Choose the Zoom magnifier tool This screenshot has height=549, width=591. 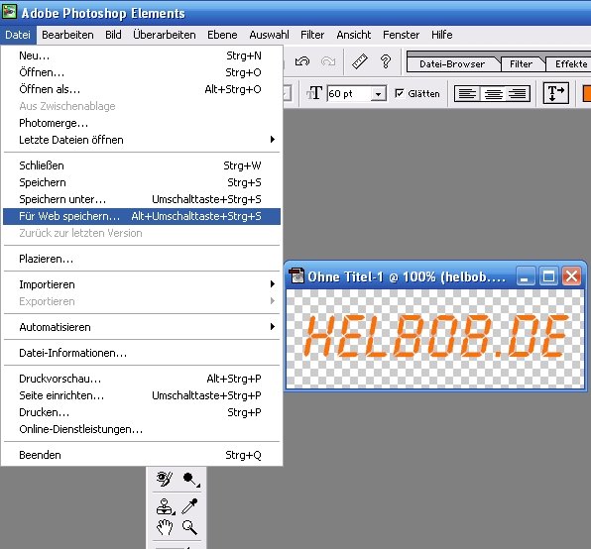(189, 527)
